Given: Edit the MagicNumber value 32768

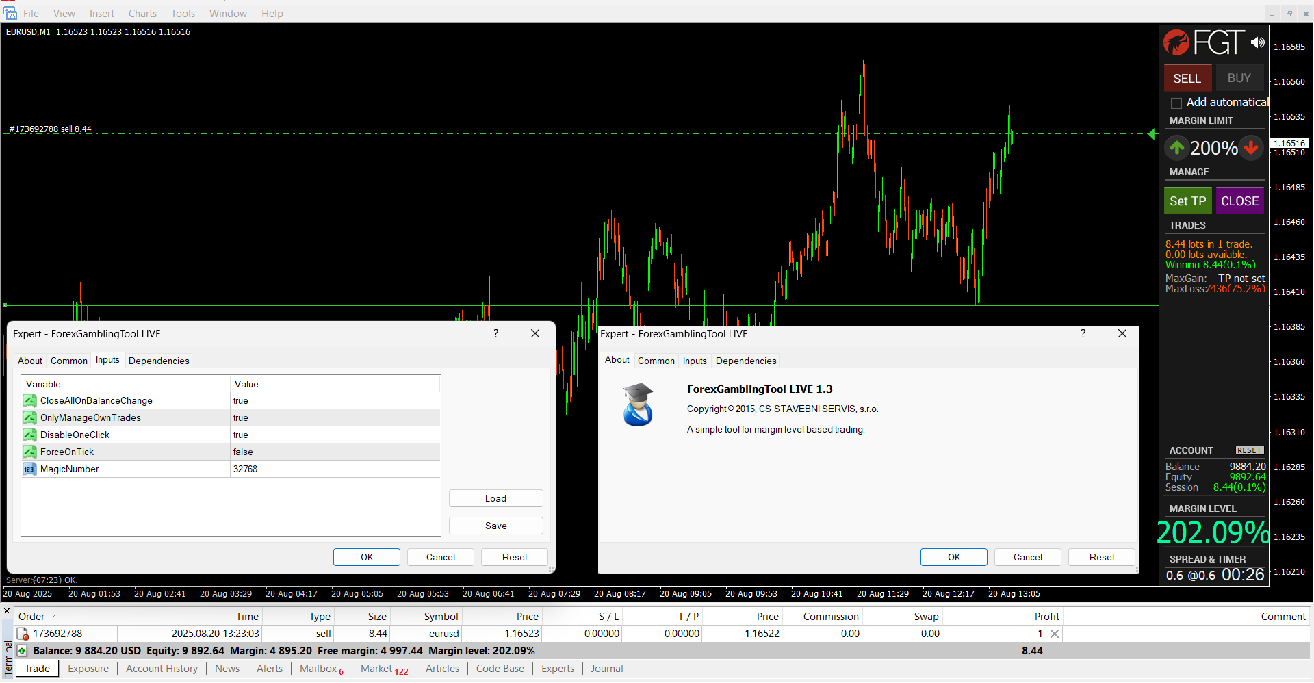Looking at the screenshot, I should (x=246, y=469).
